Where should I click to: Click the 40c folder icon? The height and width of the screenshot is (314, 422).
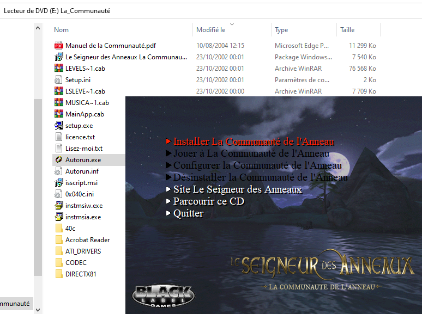pos(59,229)
